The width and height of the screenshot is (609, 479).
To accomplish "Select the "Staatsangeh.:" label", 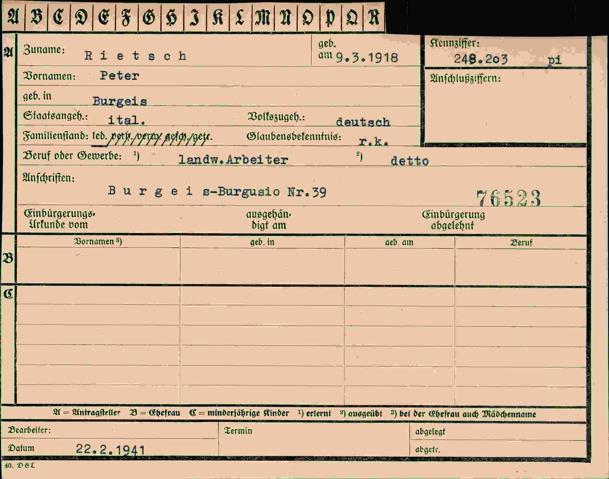I will click(56, 116).
